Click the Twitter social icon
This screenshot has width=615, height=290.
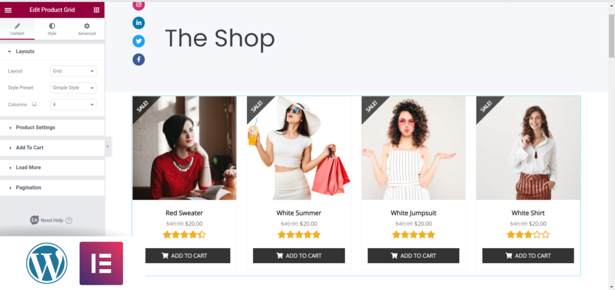point(139,41)
